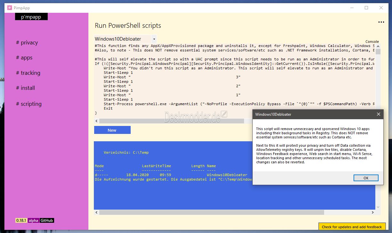Viewport: 392px width, 233px height.
Task: Click the script editor's horizontal scrollbar thumb
Action: (171, 121)
